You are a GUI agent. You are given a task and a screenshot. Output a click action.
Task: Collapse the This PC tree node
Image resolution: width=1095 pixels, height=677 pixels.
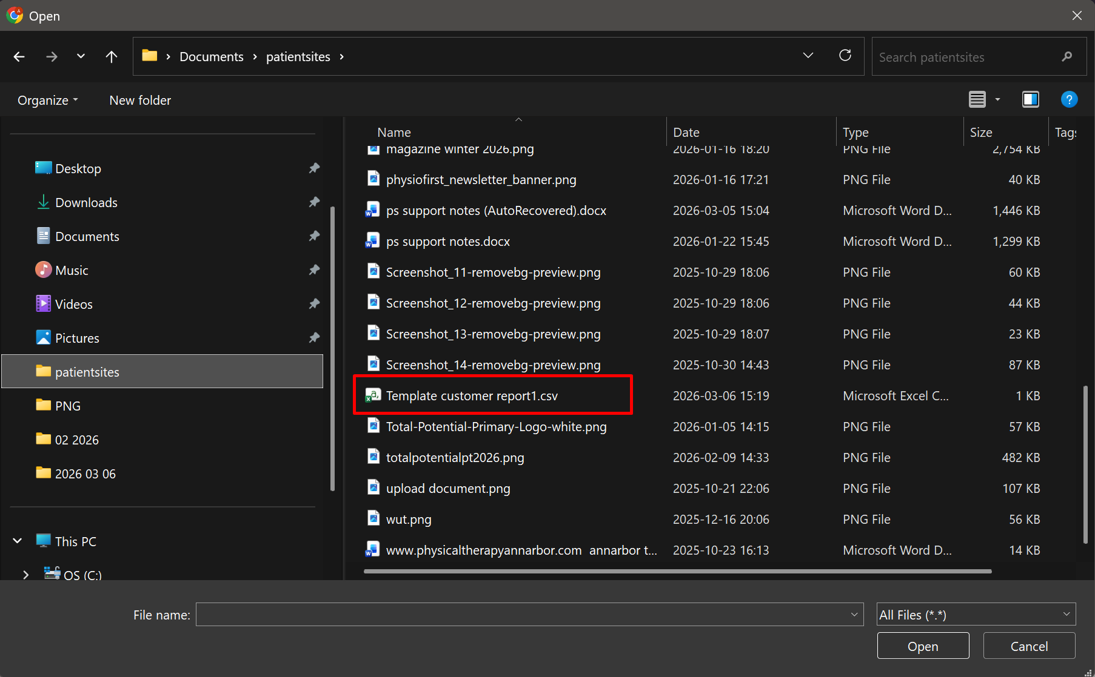pos(18,541)
